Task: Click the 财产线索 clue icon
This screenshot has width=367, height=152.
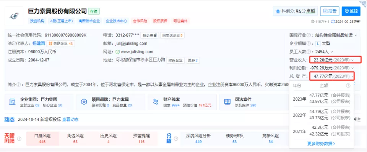Action: (x=156, y=102)
